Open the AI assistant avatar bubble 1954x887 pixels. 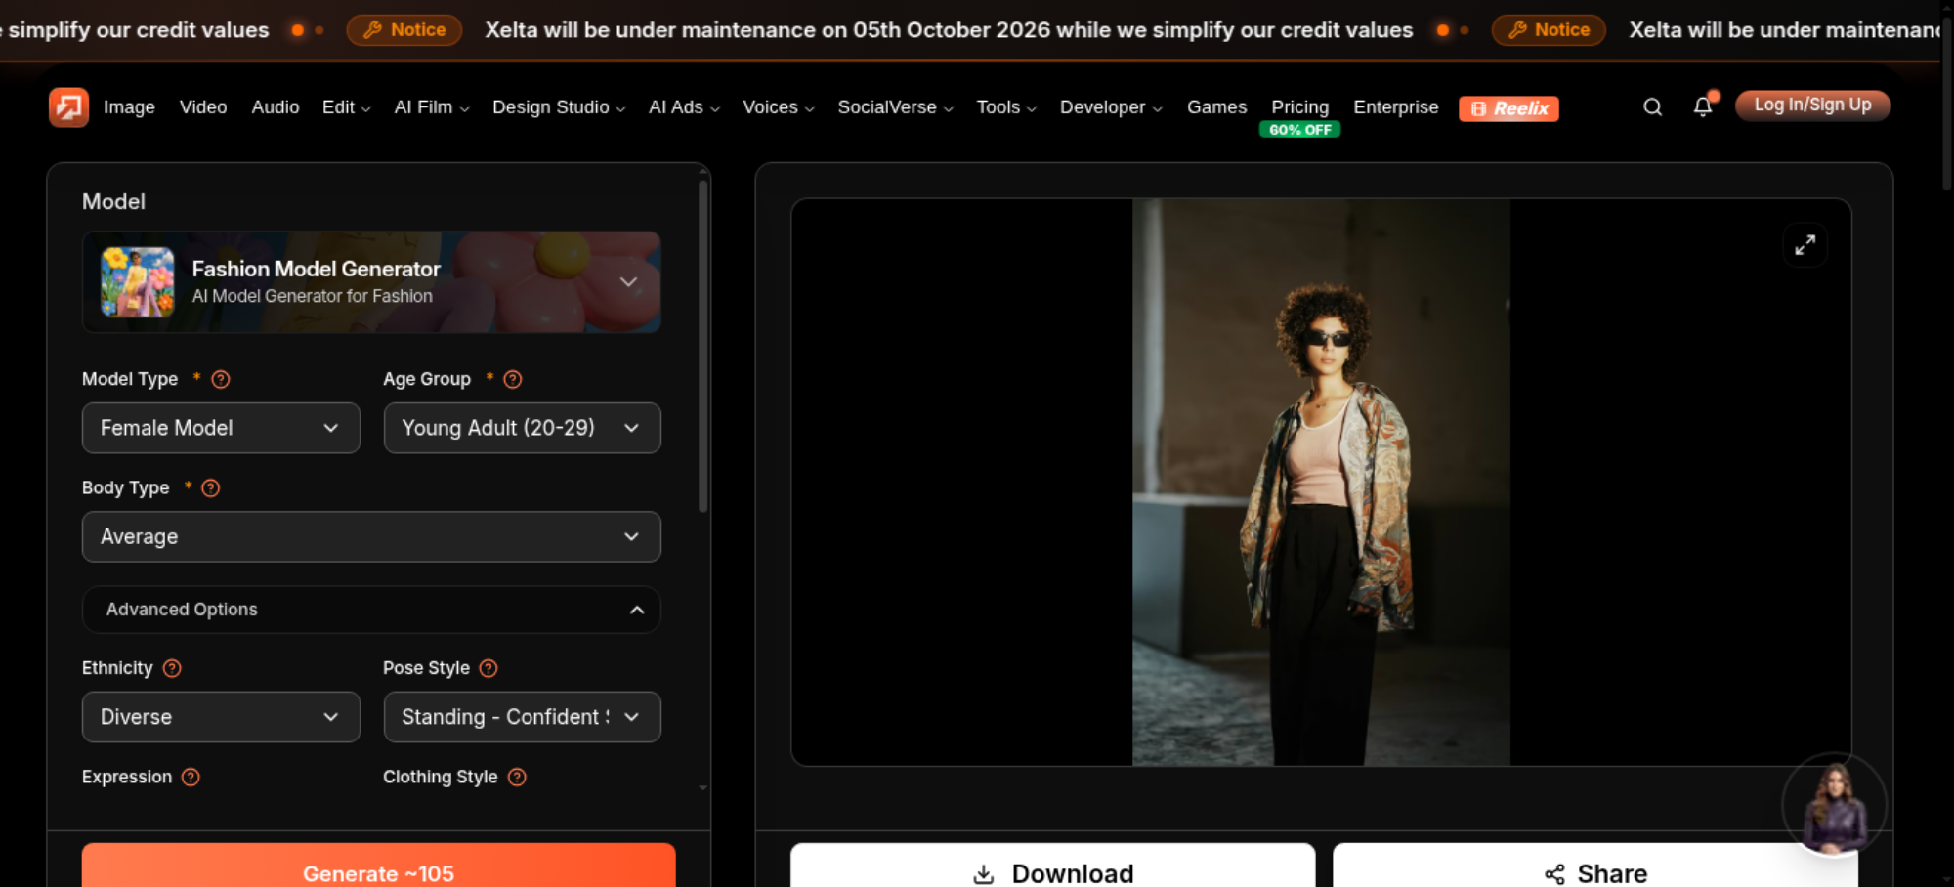(x=1834, y=805)
